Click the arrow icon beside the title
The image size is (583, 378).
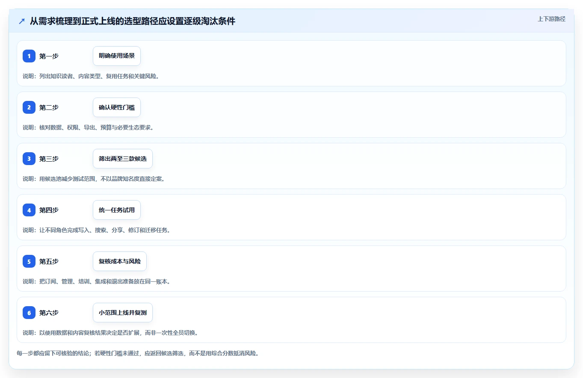[x=22, y=21]
